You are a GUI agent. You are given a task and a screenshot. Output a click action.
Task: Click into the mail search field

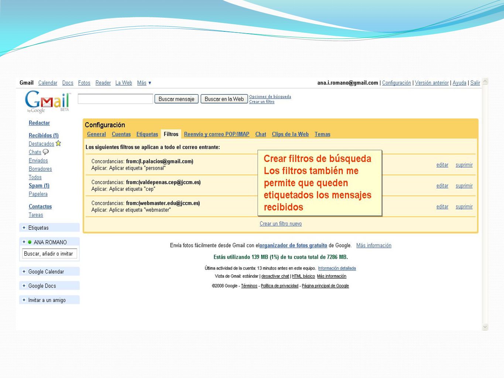pyautogui.click(x=116, y=99)
